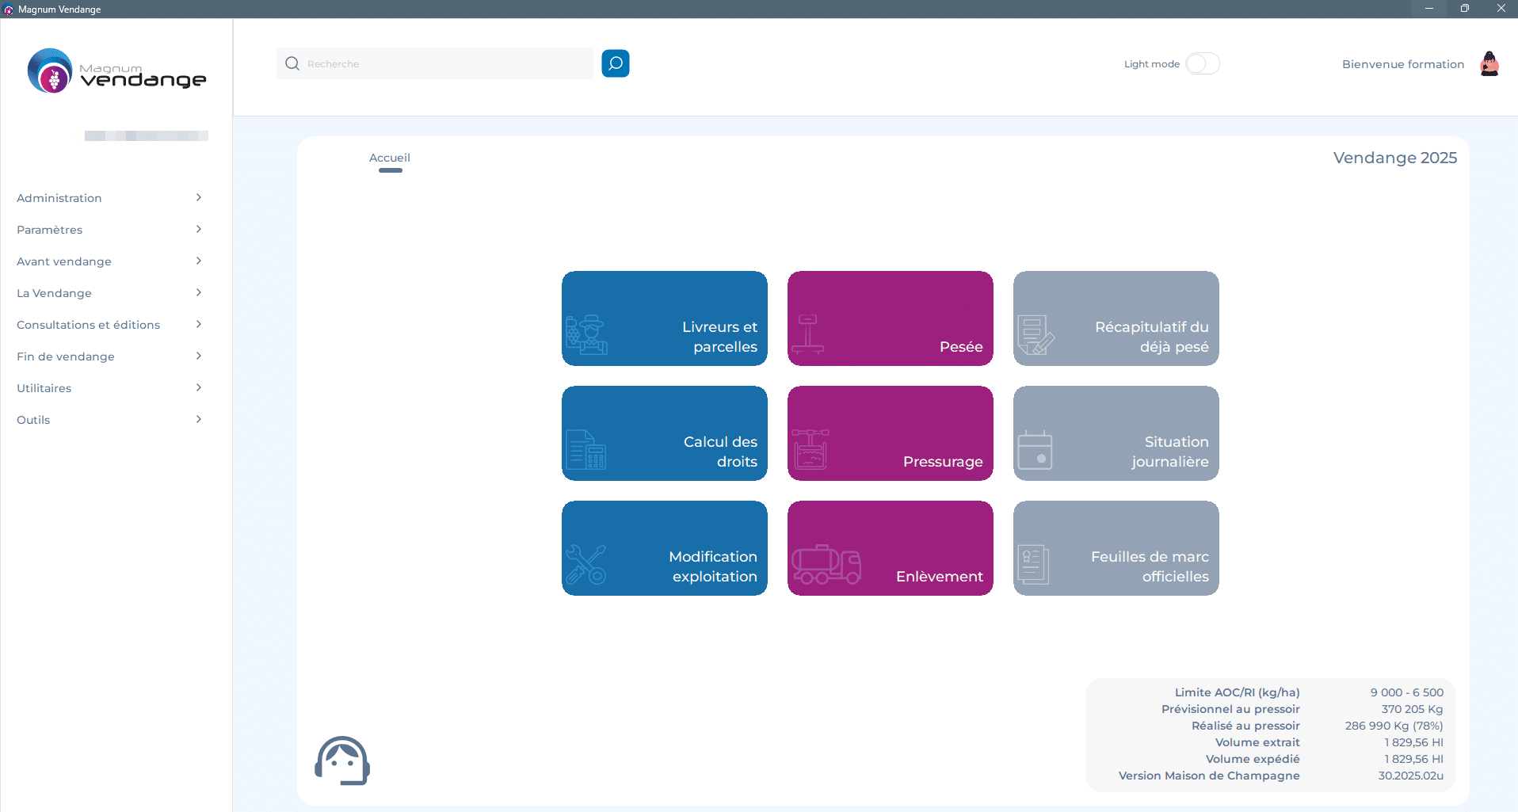This screenshot has height=812, width=1518.
Task: Open the Consultations et éditions menu
Action: (89, 325)
